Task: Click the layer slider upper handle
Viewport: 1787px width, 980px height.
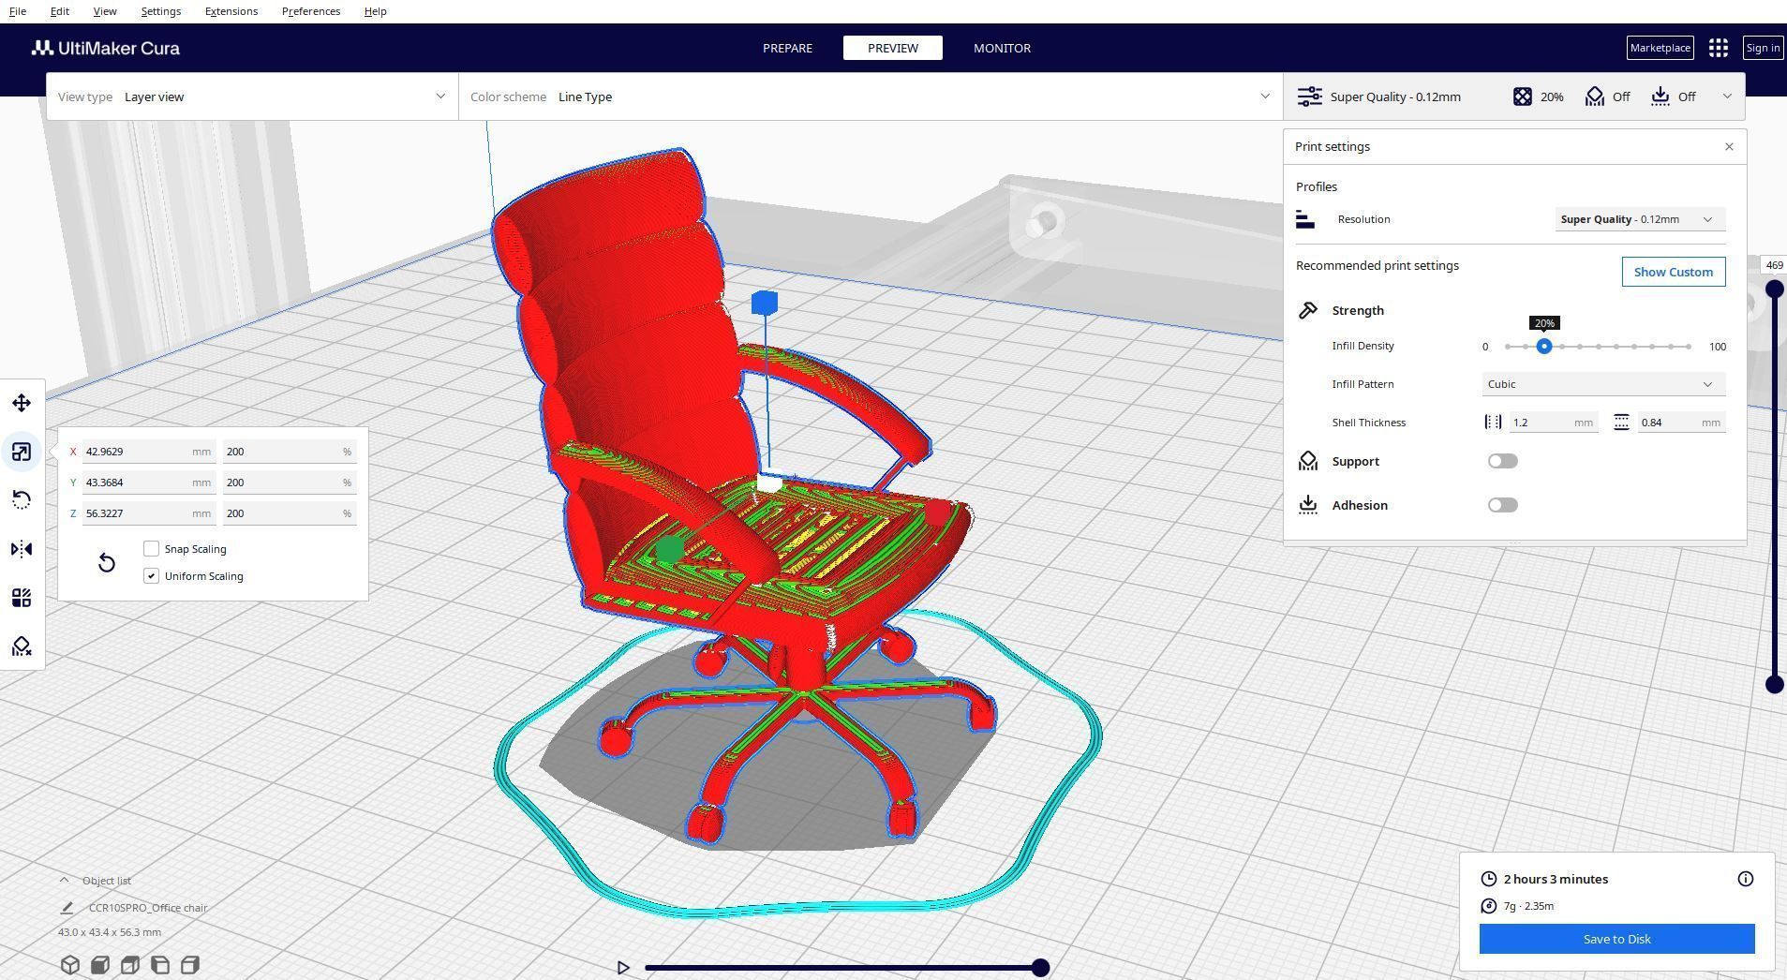Action: click(x=1774, y=290)
